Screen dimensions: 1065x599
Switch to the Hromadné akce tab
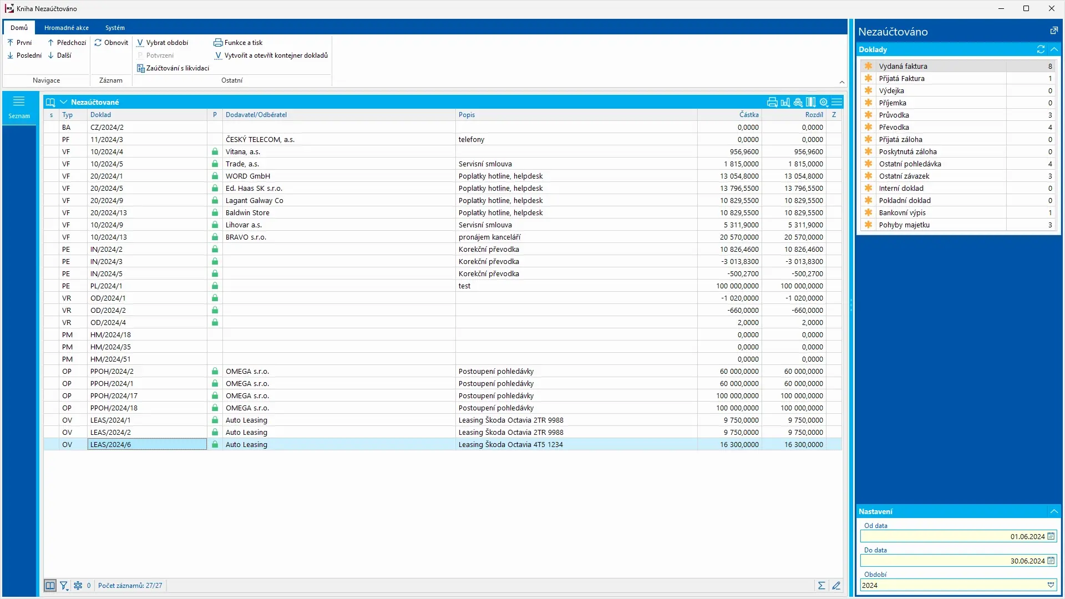click(67, 28)
